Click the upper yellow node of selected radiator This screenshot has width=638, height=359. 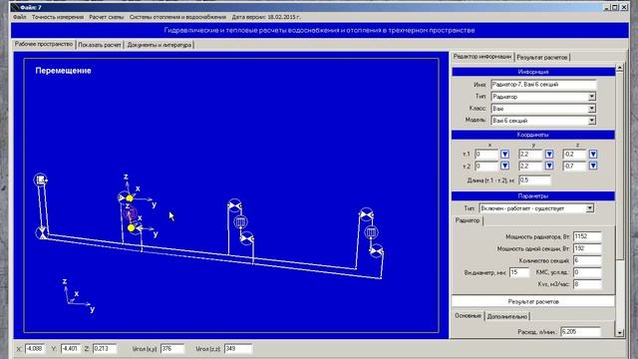point(130,198)
